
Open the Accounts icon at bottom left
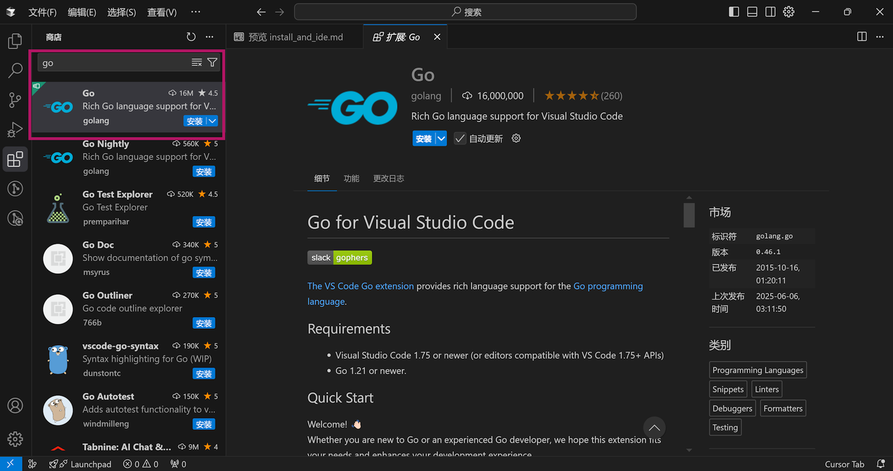15,405
